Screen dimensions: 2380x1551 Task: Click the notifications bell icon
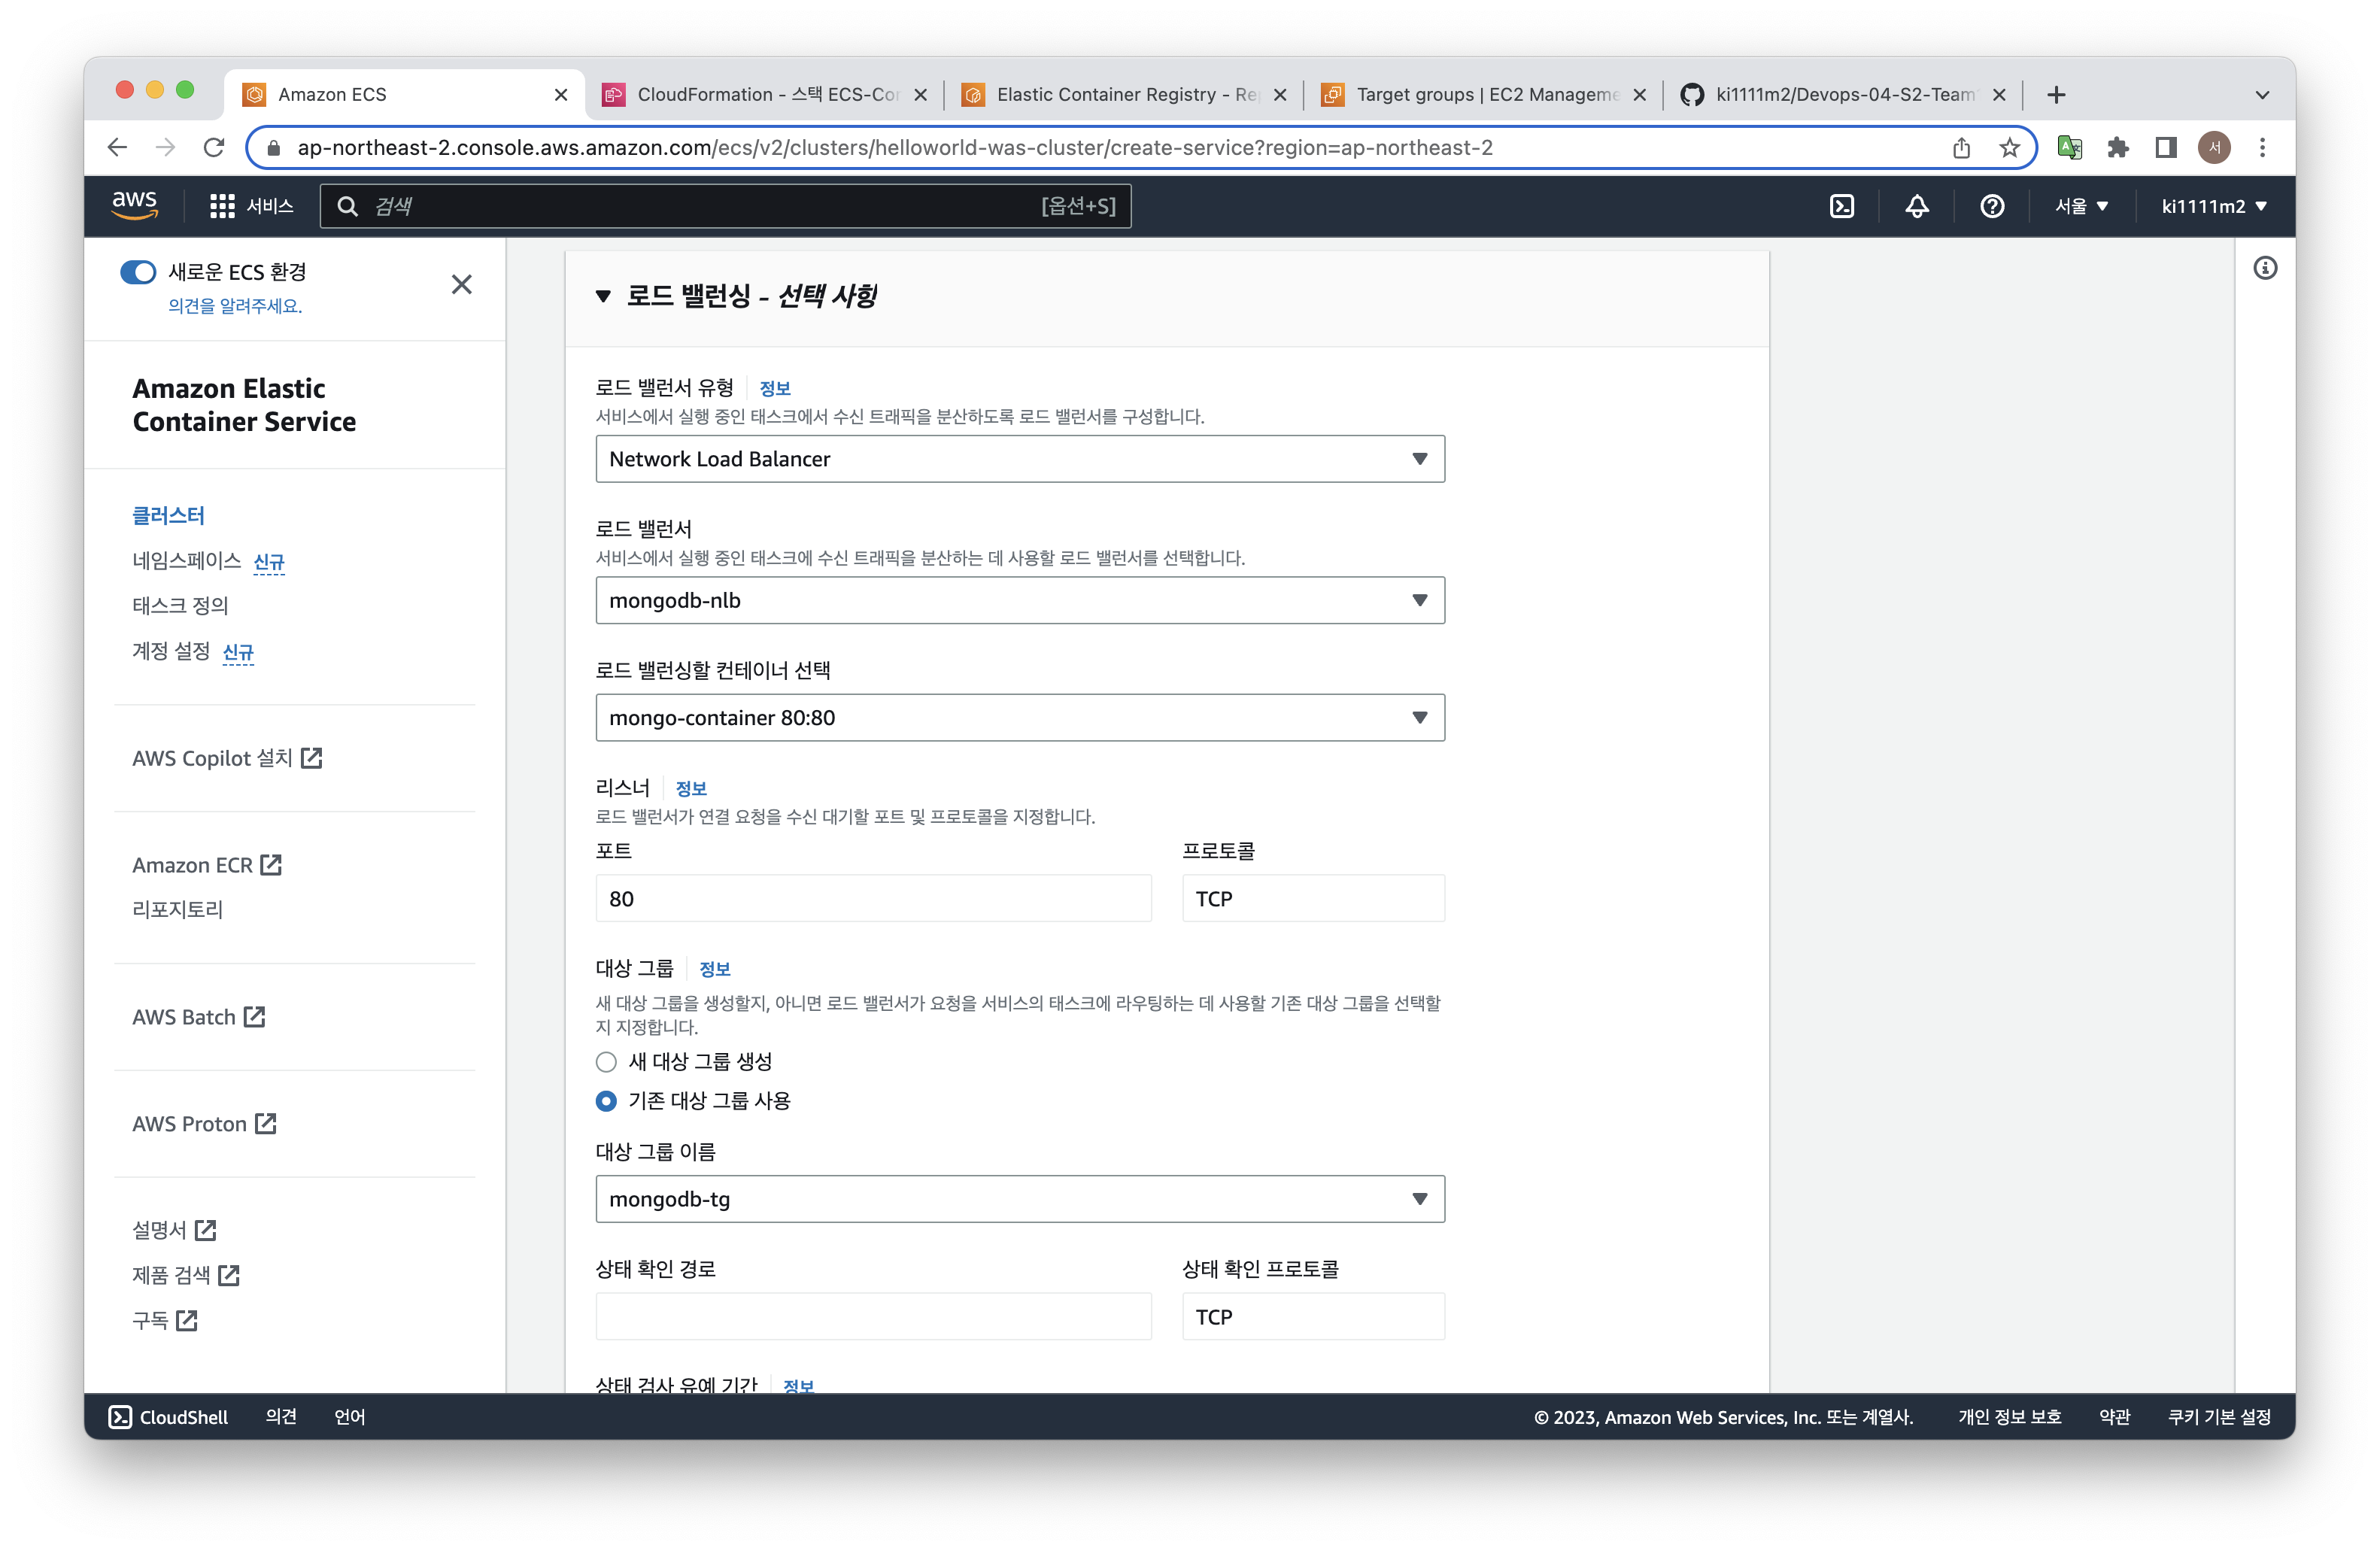(1916, 206)
